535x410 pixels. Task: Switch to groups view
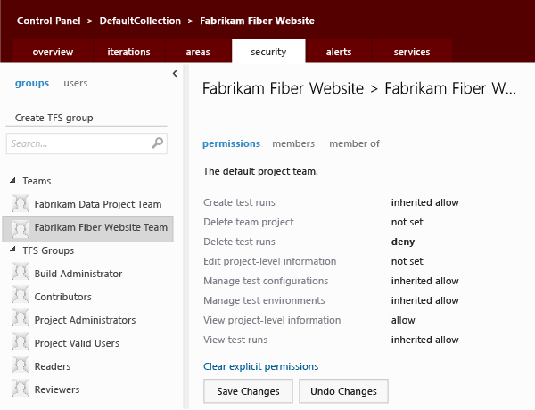pos(32,83)
